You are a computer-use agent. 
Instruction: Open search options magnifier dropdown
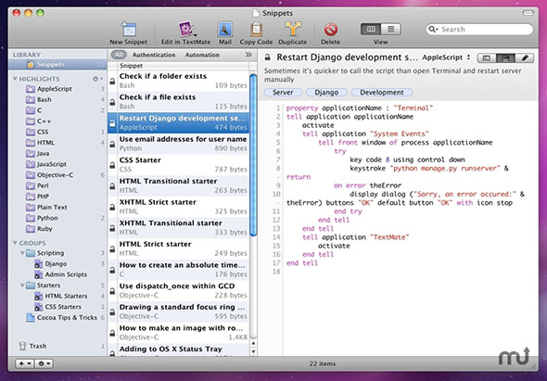[x=433, y=30]
